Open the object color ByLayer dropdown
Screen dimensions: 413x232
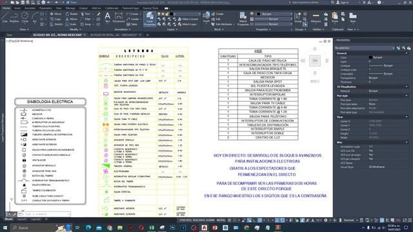[274, 14]
